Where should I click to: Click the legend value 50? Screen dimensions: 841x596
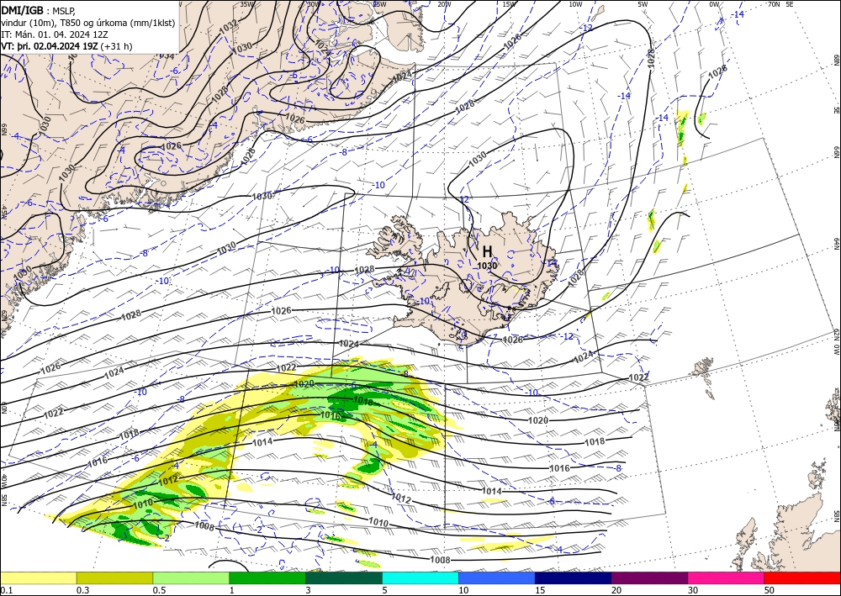pos(770,590)
